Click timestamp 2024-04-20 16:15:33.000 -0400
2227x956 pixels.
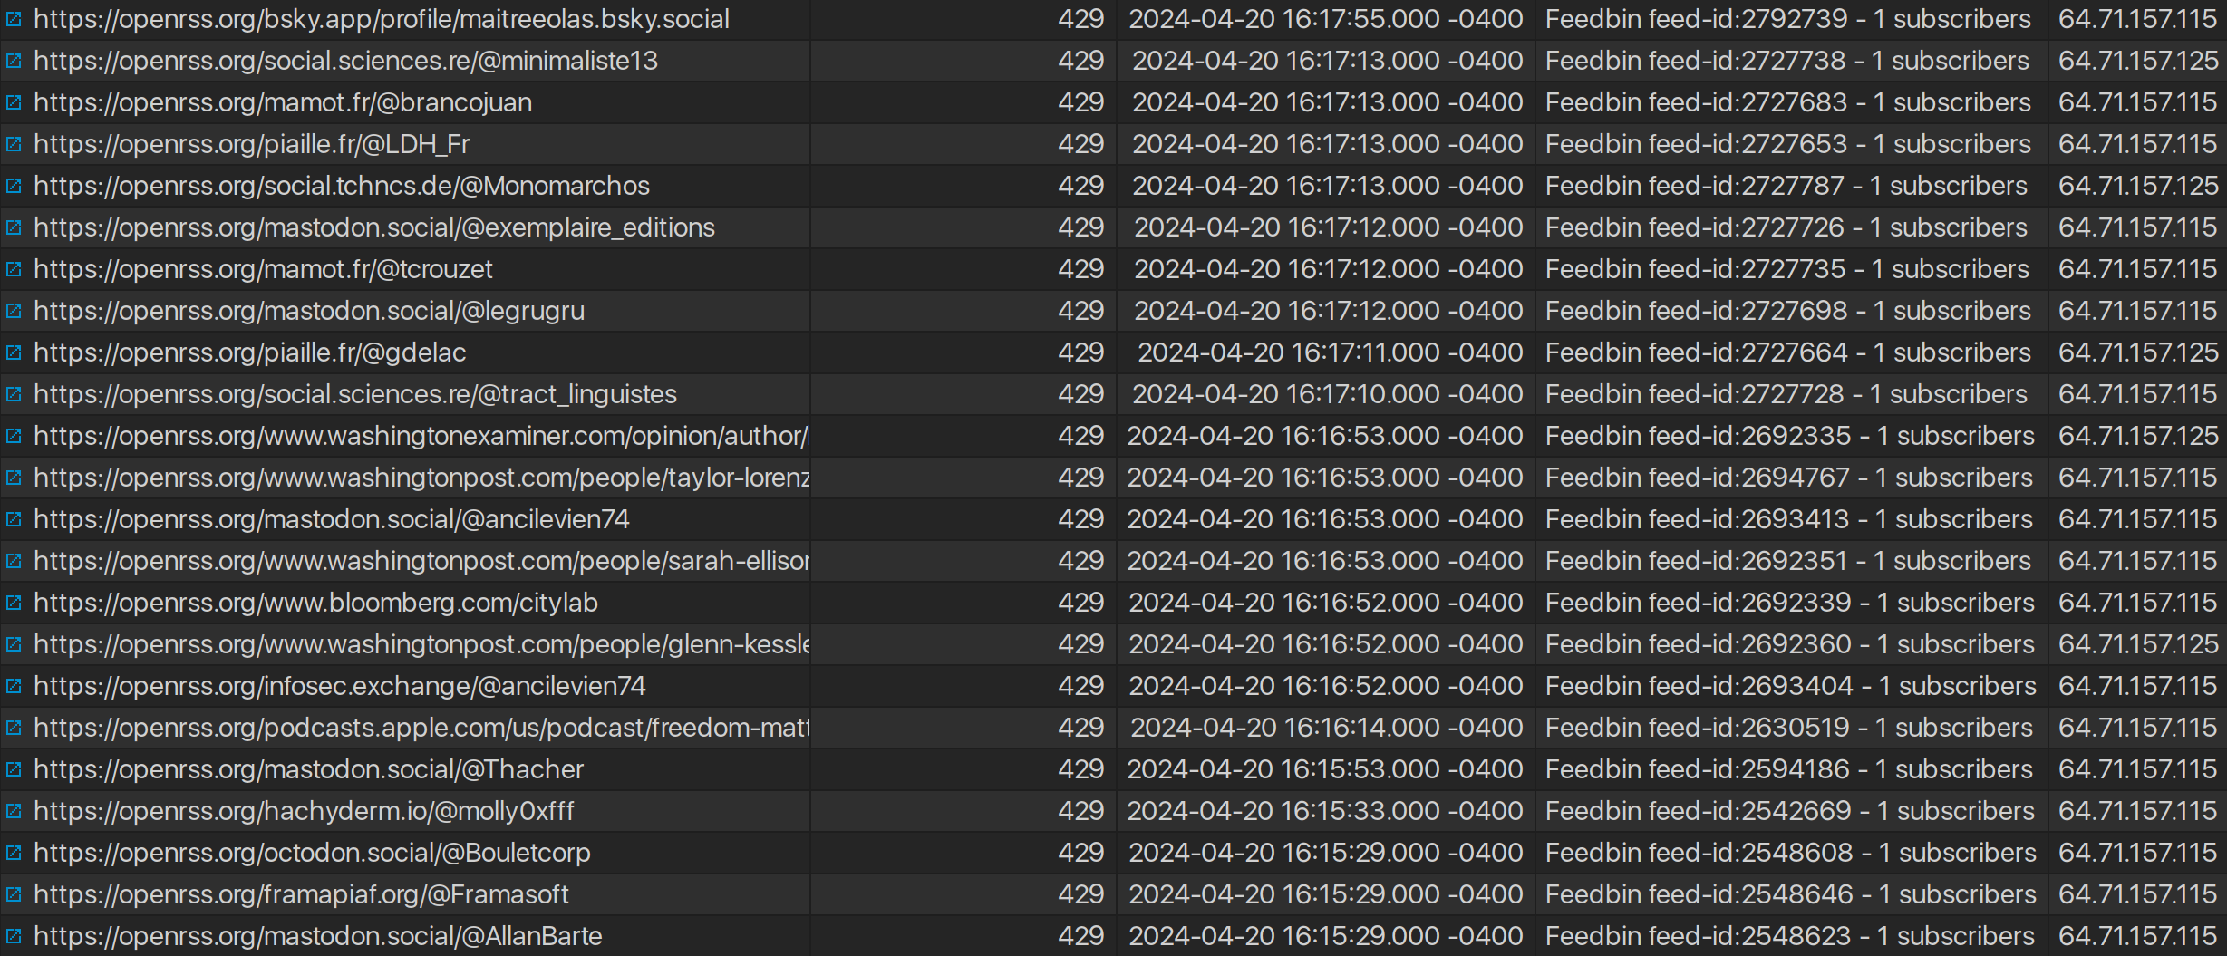1325,811
